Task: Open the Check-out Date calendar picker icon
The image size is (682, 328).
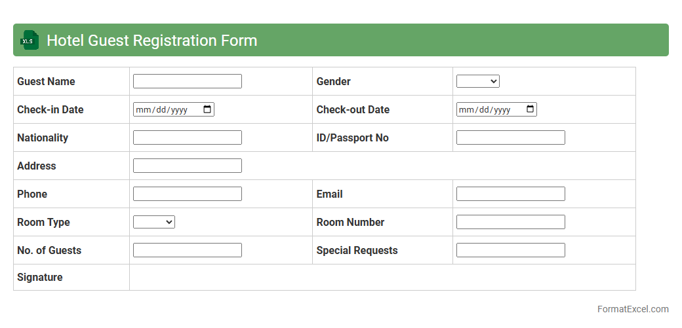Action: pyautogui.click(x=531, y=109)
